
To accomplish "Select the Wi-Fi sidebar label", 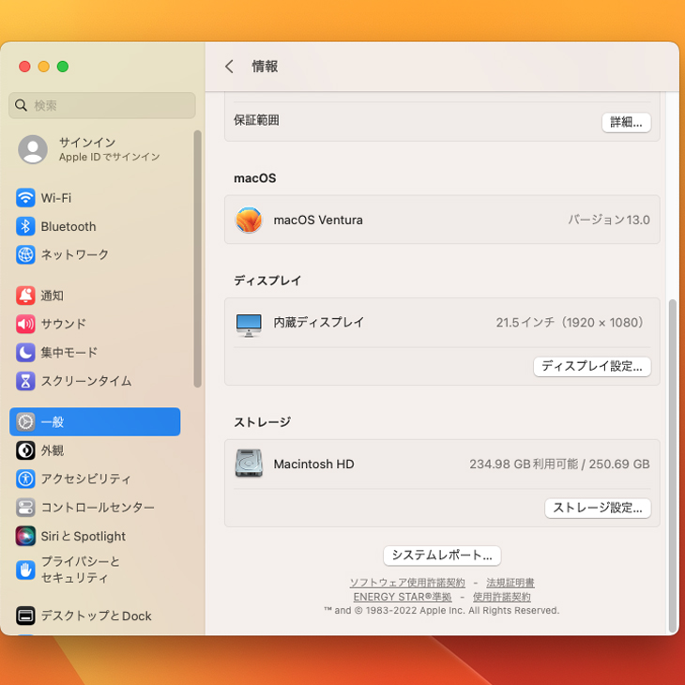I will coord(56,198).
